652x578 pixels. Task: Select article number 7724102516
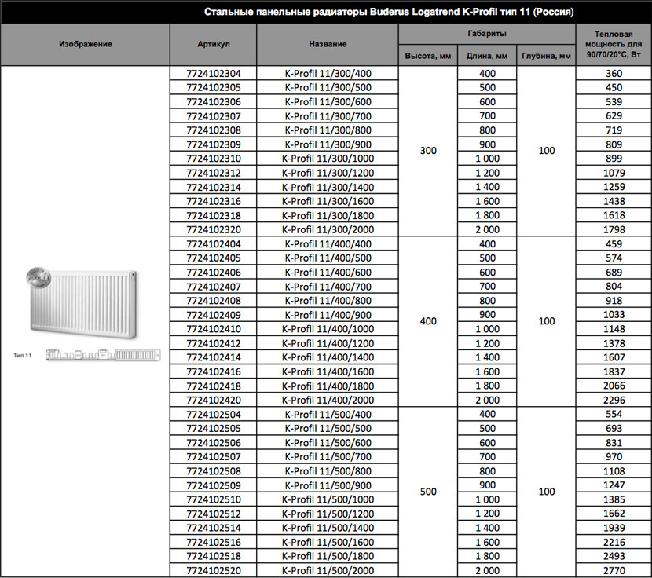tap(214, 542)
